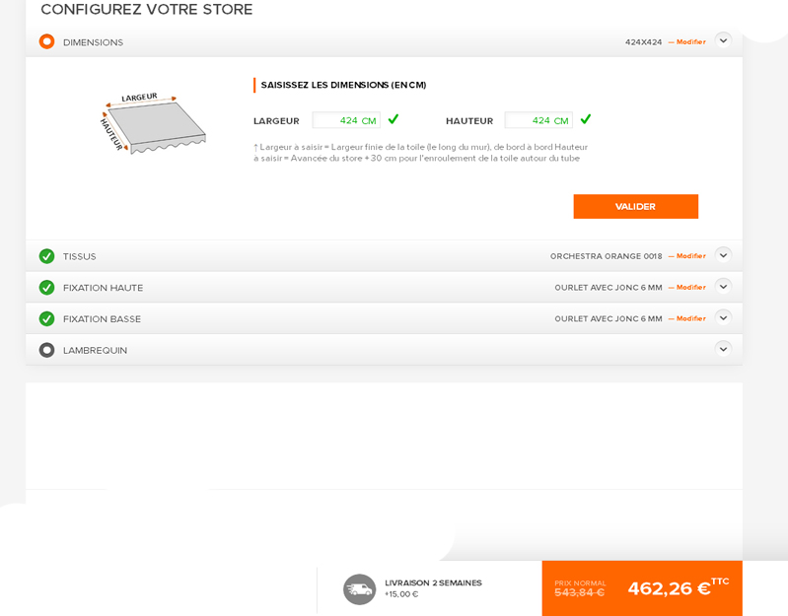Viewport: 788px width, 616px height.
Task: Click the awning dimensions diagram image
Action: tap(153, 122)
